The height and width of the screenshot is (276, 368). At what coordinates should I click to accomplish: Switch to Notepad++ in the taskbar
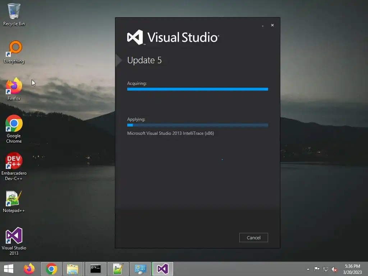click(118, 269)
